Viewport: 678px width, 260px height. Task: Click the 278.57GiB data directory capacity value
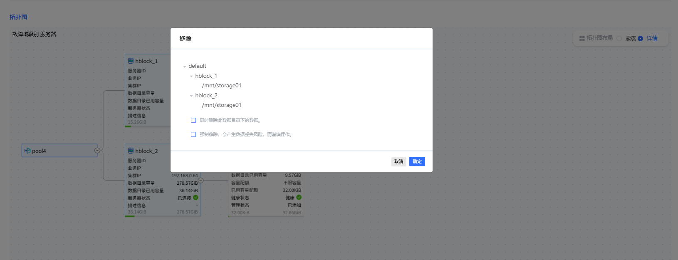coord(187,183)
